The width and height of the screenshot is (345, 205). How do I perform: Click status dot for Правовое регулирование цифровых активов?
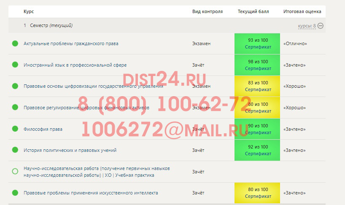pos(15,108)
